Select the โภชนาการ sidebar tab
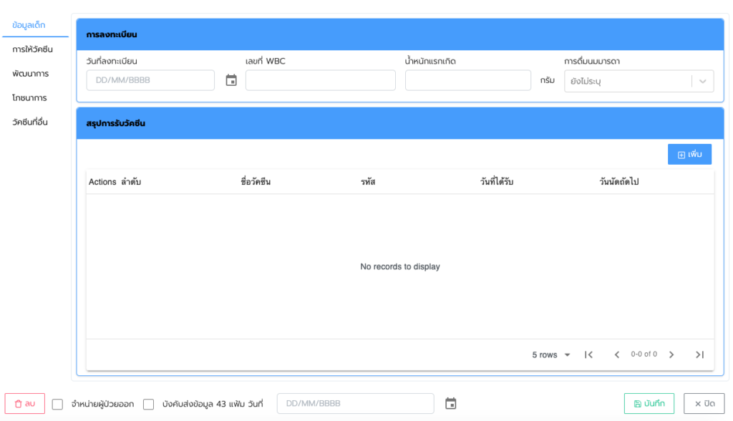The image size is (733, 421). [29, 97]
